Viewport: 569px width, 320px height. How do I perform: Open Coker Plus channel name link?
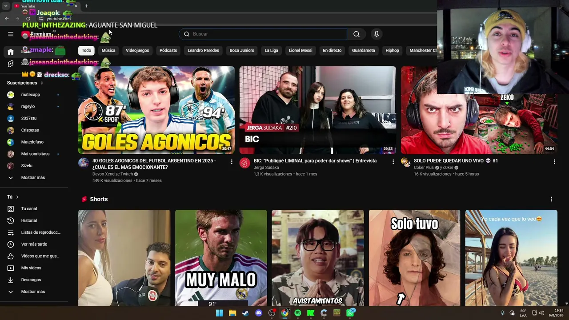(x=424, y=168)
